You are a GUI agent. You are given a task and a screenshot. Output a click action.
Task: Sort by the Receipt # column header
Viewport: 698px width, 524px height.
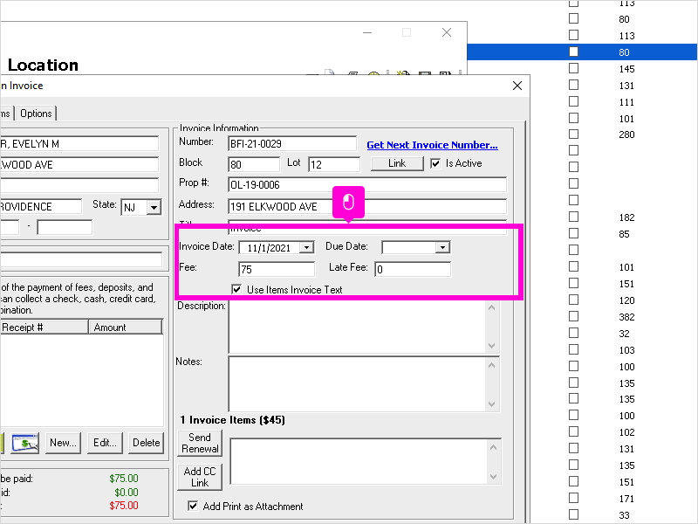pyautogui.click(x=44, y=327)
